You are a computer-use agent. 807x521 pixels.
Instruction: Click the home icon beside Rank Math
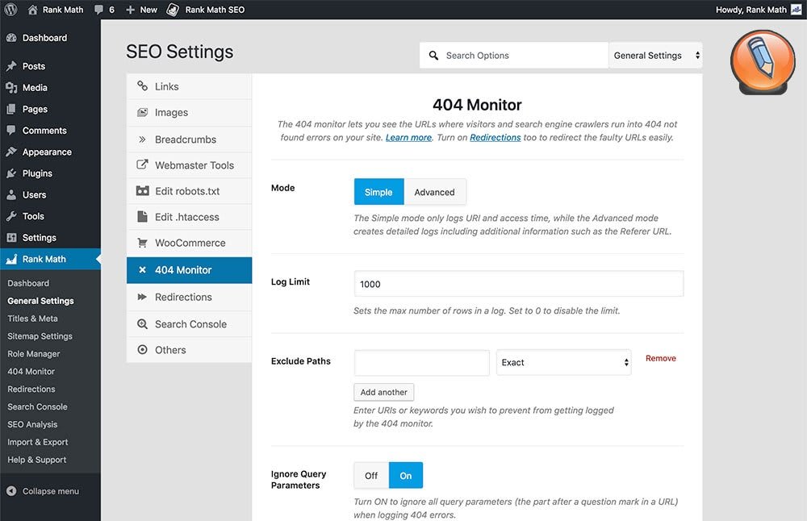[x=32, y=9]
